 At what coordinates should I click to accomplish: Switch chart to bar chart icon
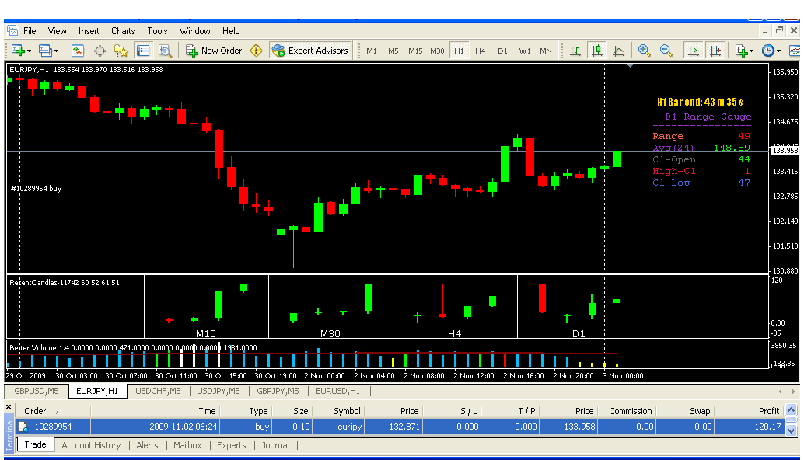[x=575, y=51]
